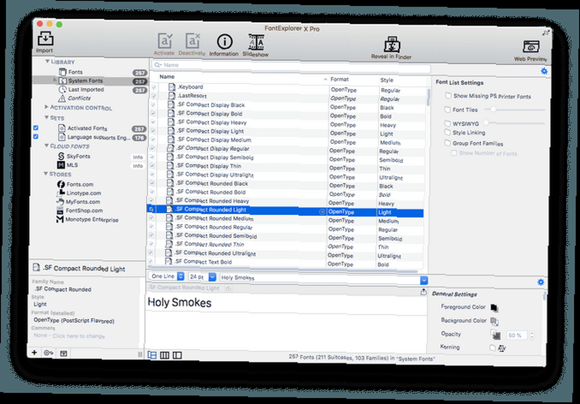The height and width of the screenshot is (404, 580).
Task: Open the One Line preview mode dropdown
Action: pyautogui.click(x=167, y=276)
